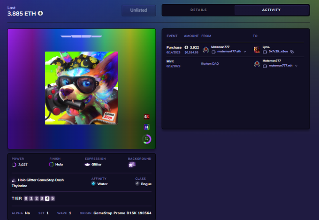Click the AMOUNT column header
This screenshot has width=319, height=220.
[x=191, y=36]
